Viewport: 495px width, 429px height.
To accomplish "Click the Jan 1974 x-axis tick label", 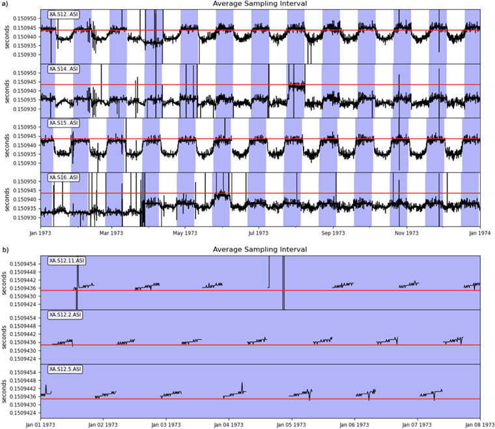I will tap(480, 233).
